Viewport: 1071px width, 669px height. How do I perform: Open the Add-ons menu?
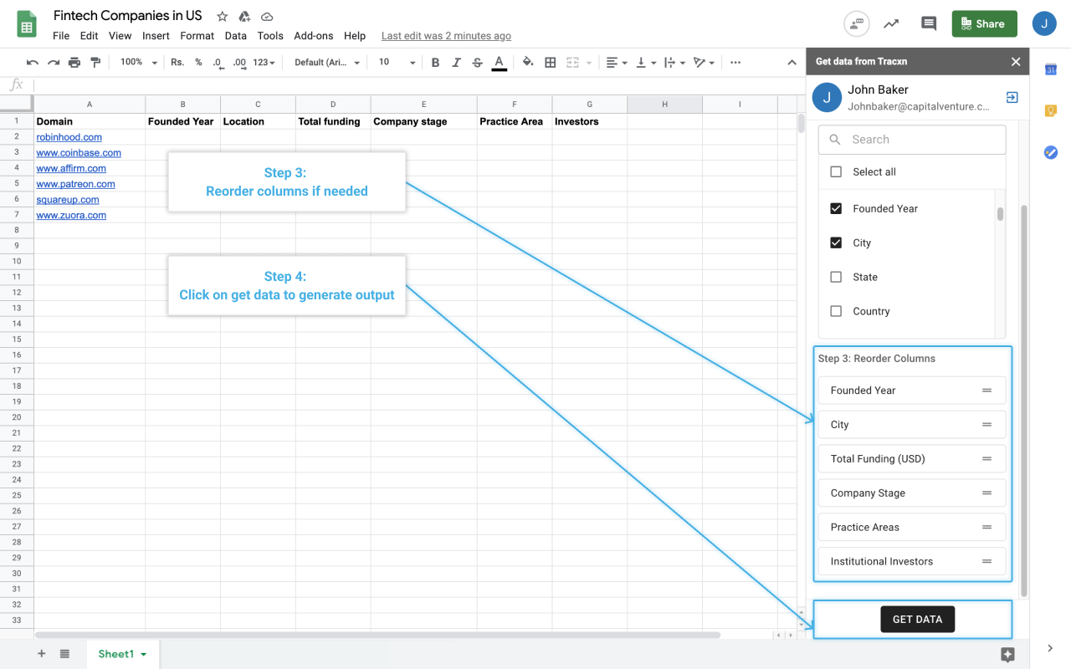314,36
